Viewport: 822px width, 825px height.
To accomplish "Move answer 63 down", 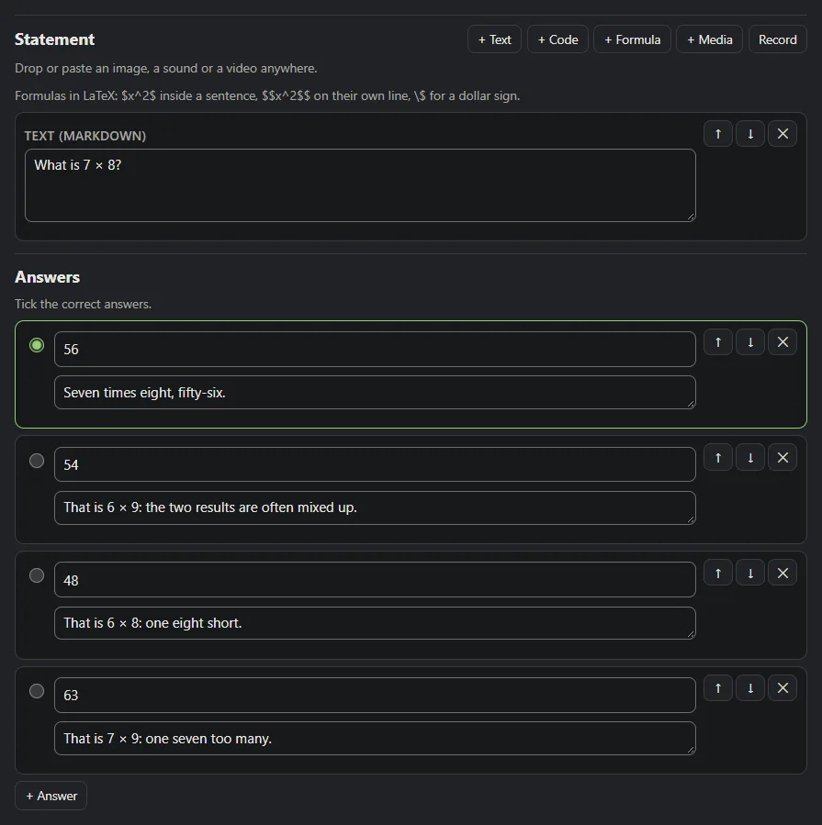I will pos(750,687).
